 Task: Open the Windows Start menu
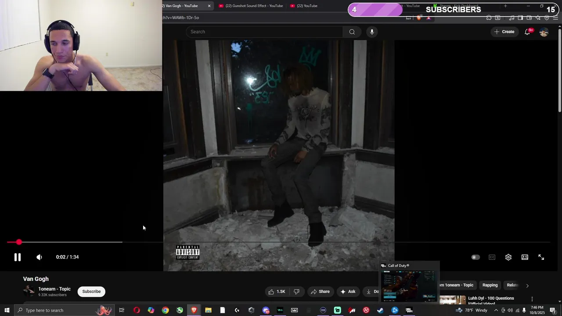coord(7,310)
